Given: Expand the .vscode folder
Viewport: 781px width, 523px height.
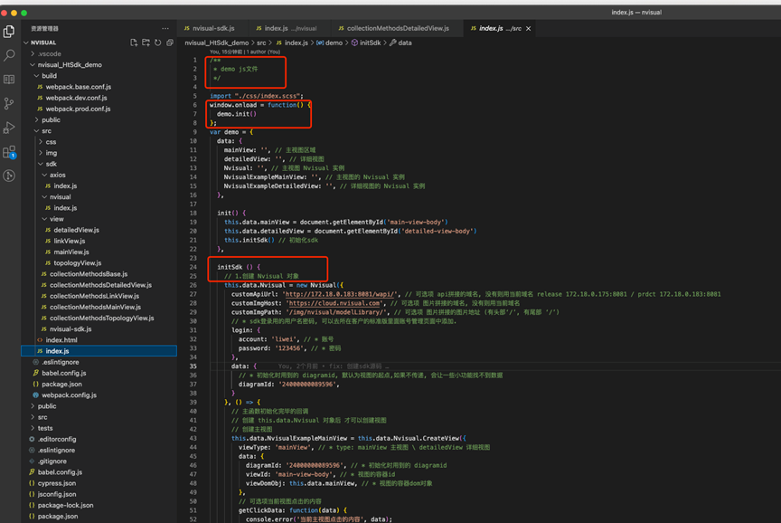Looking at the screenshot, I should pos(49,53).
